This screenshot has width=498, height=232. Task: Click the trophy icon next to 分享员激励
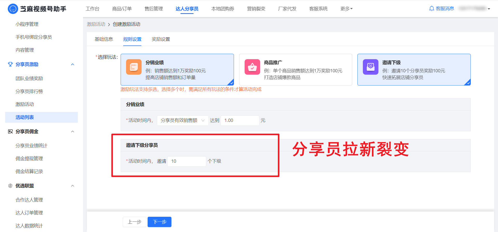click(x=10, y=64)
